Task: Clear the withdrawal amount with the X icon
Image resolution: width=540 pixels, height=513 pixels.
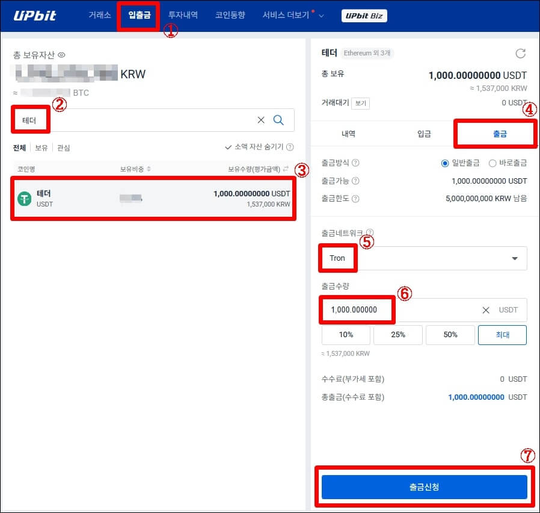Action: pos(486,309)
